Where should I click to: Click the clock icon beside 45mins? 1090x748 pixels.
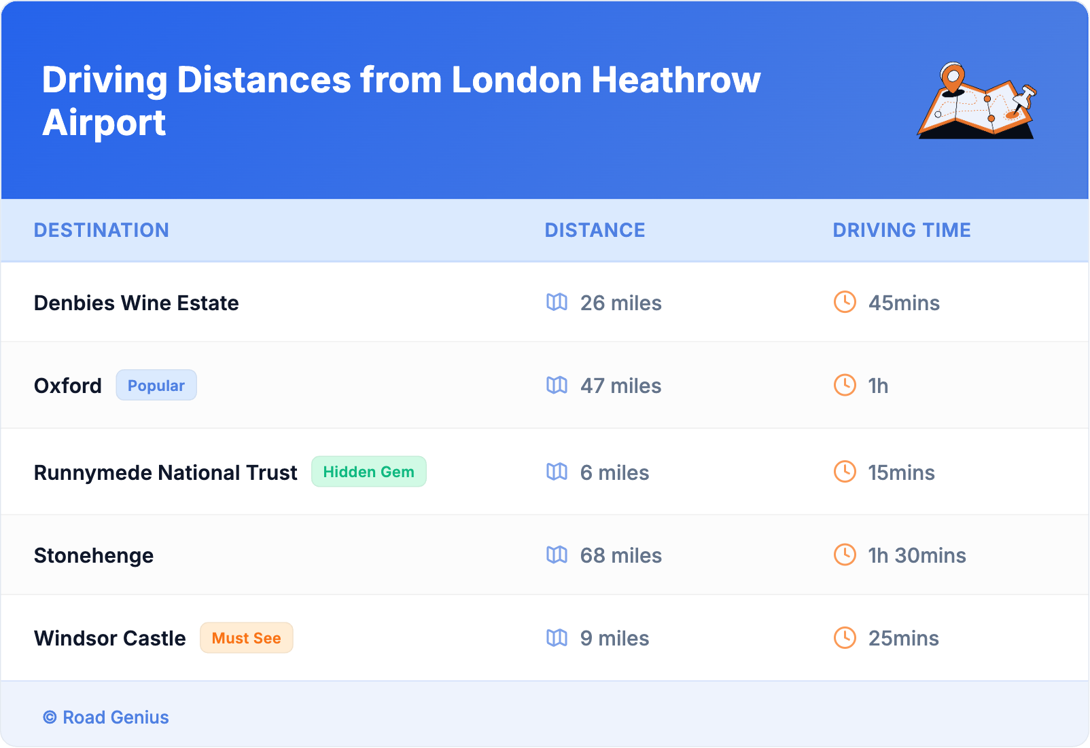(845, 302)
